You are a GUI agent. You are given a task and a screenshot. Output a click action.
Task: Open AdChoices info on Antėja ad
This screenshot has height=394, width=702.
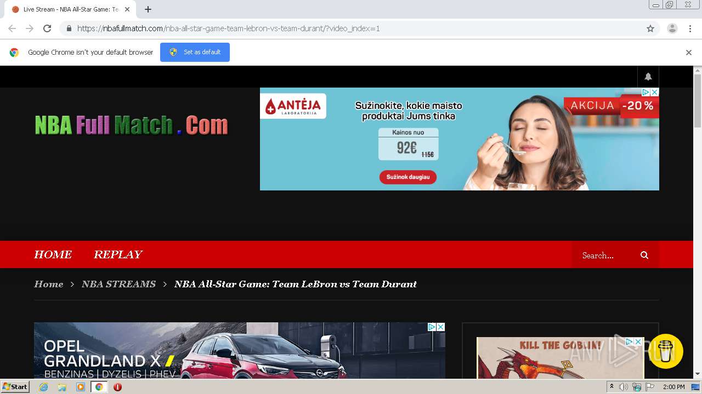(646, 92)
